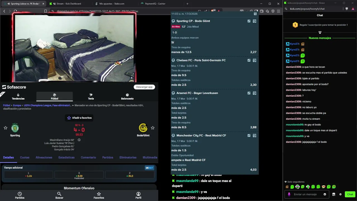357x201 pixels.
Task: Open scoreboard icon for Sporting CP - Bodo Glimt bet
Action: click(254, 21)
